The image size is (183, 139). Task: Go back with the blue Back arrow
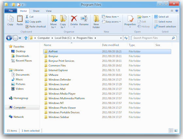pos(9,38)
